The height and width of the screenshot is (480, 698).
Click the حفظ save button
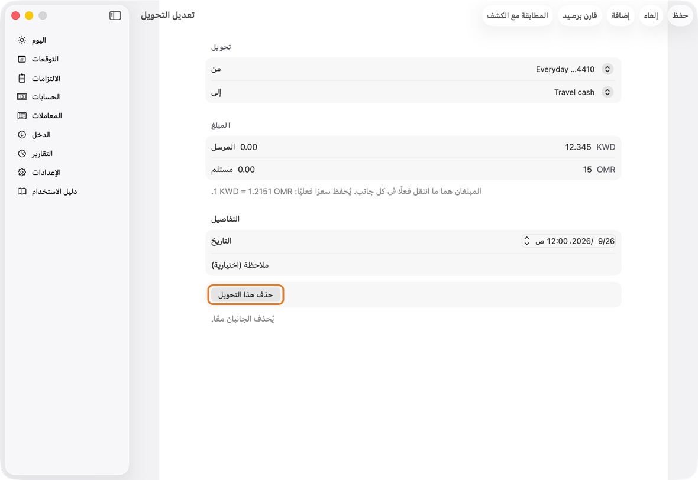(680, 15)
